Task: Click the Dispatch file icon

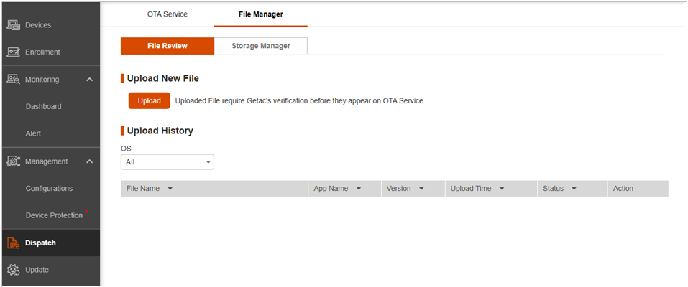Action: [12, 243]
